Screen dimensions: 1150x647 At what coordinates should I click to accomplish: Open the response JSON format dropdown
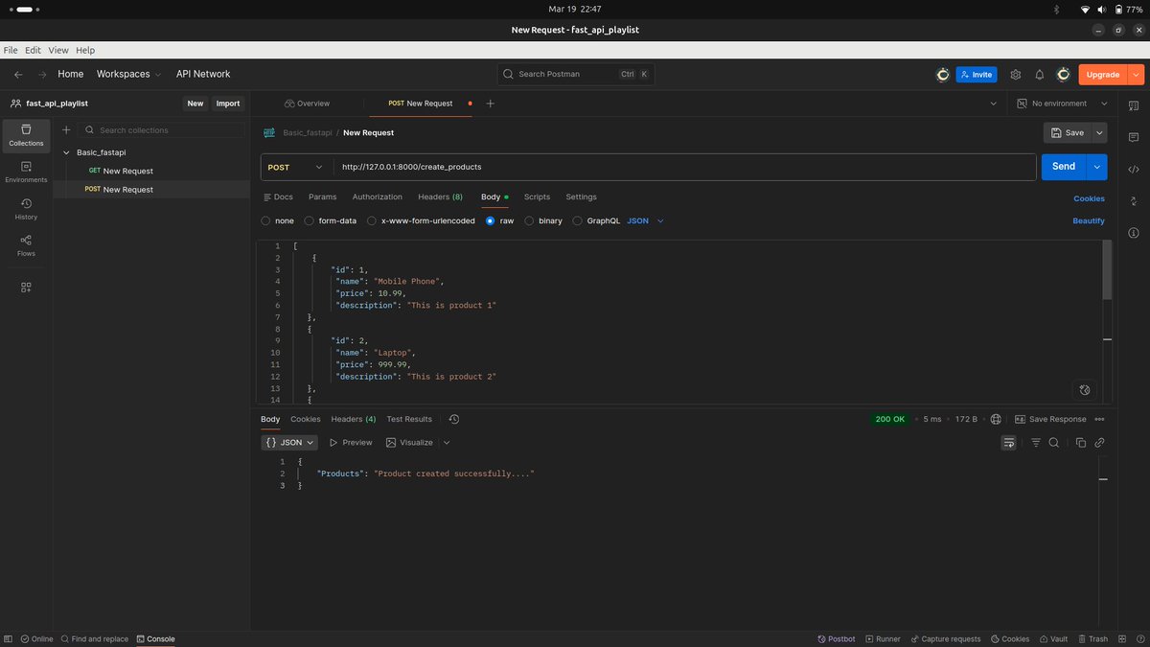(289, 443)
